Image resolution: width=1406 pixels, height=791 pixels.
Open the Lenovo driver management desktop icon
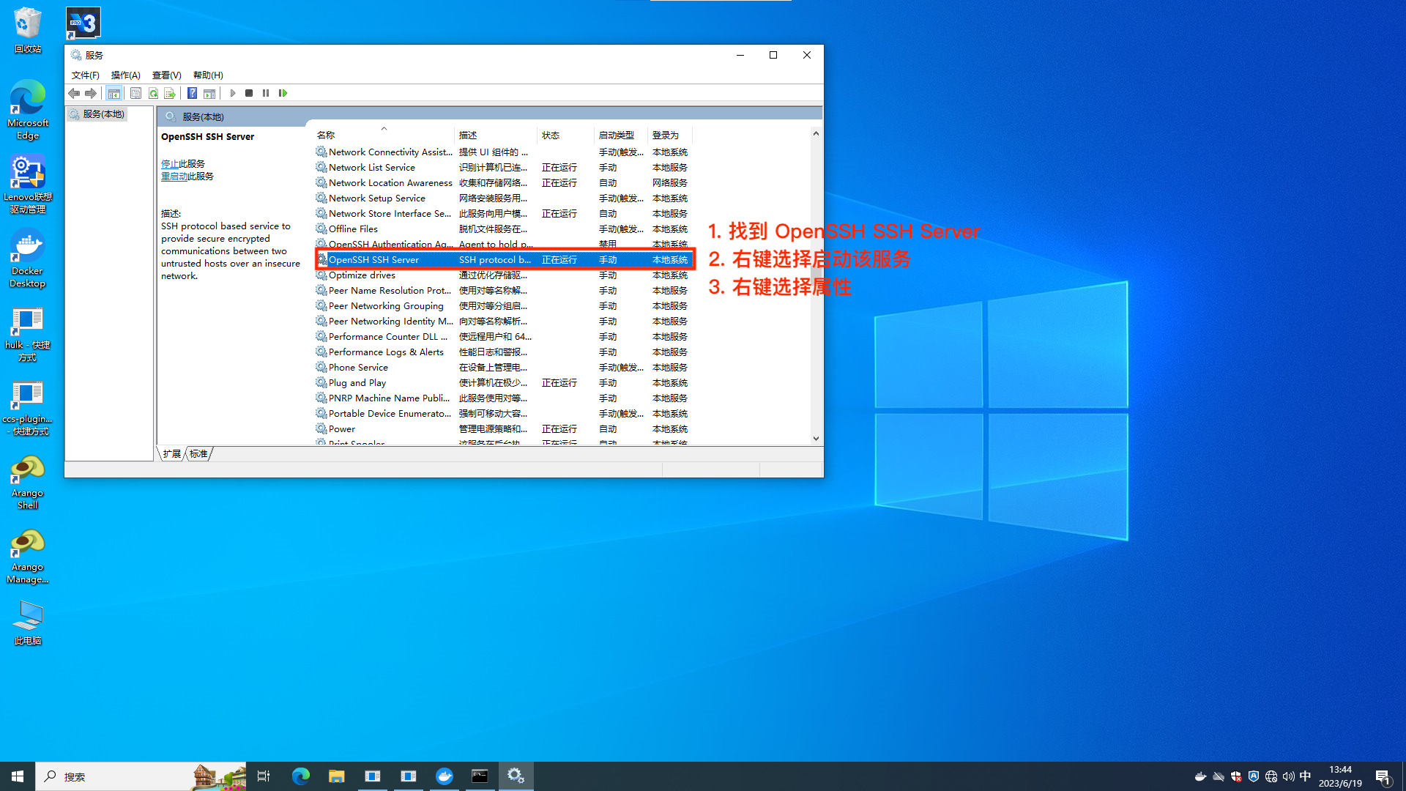[x=28, y=184]
